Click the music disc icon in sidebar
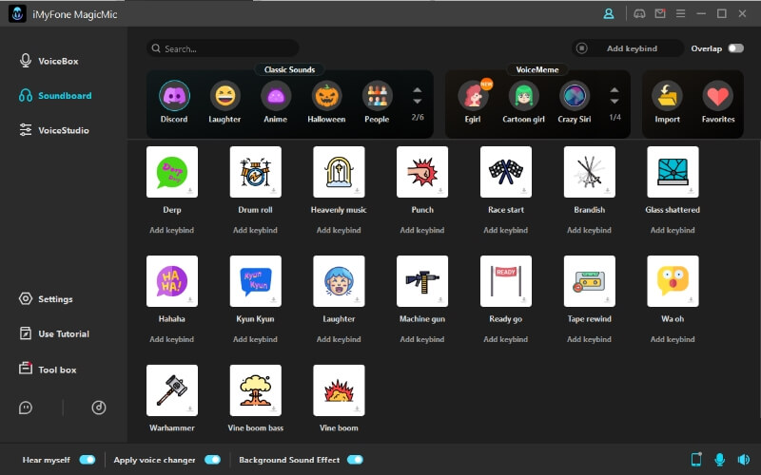 coord(99,408)
